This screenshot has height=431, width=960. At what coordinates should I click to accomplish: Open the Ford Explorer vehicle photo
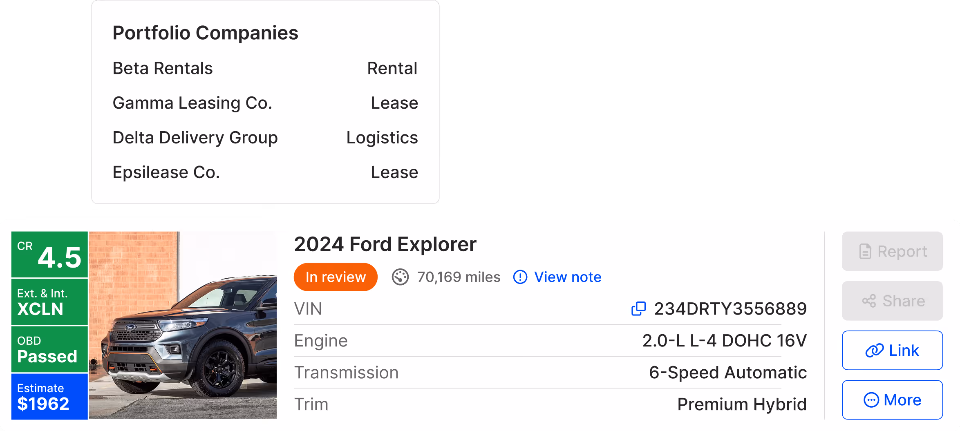(x=183, y=325)
